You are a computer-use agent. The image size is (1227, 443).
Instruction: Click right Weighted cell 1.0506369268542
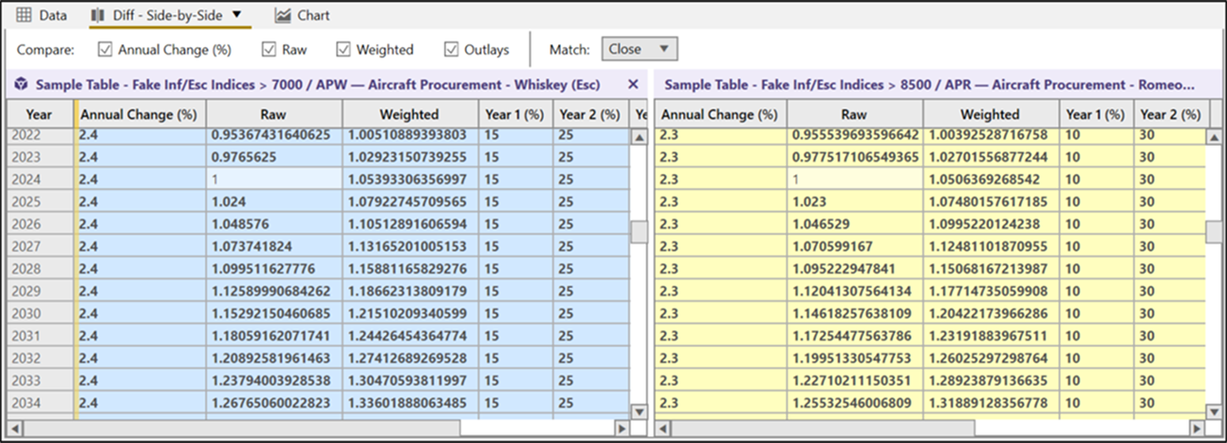tap(990, 179)
